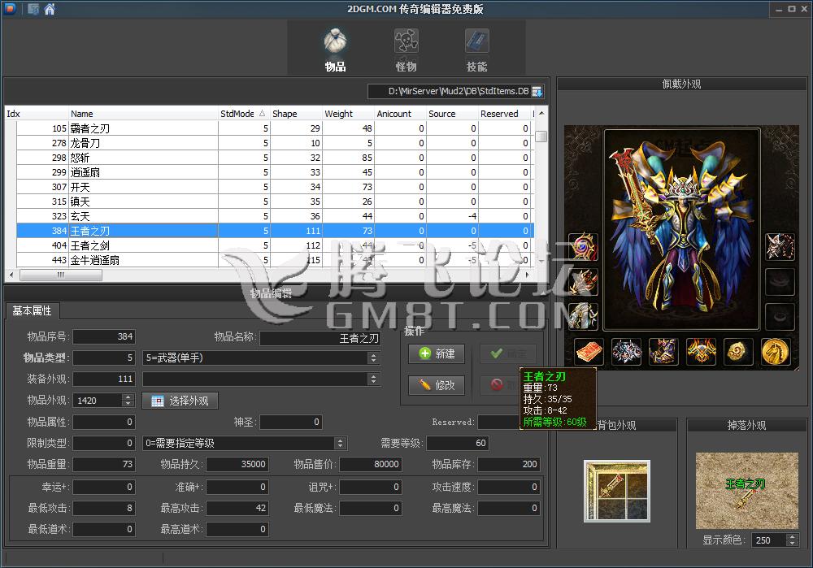The image size is (813, 568).
Task: Click the silver ring slot left of character
Action: click(583, 317)
